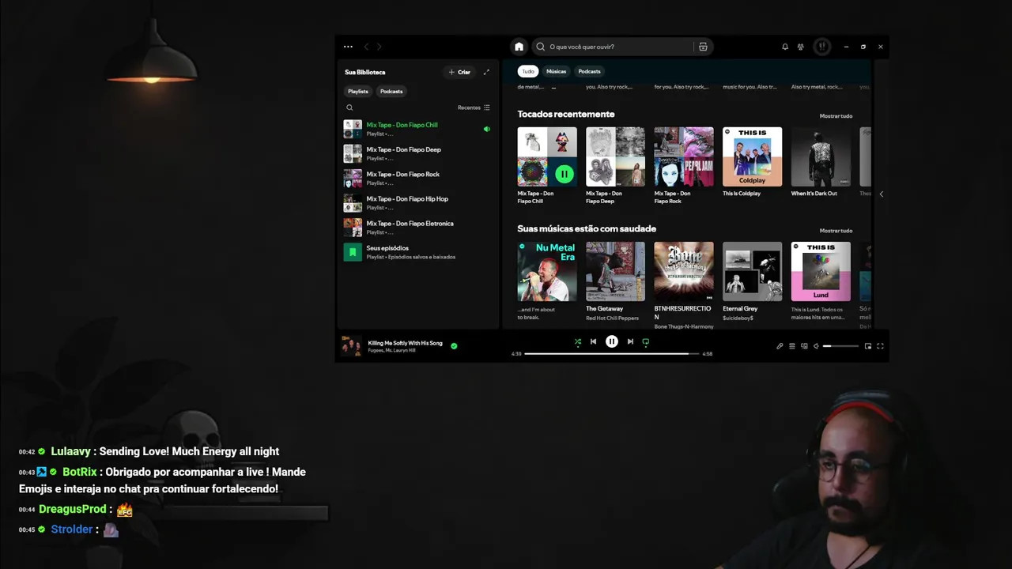This screenshot has height=569, width=1012.
Task: Click now playing album cover thumbnail
Action: click(351, 346)
